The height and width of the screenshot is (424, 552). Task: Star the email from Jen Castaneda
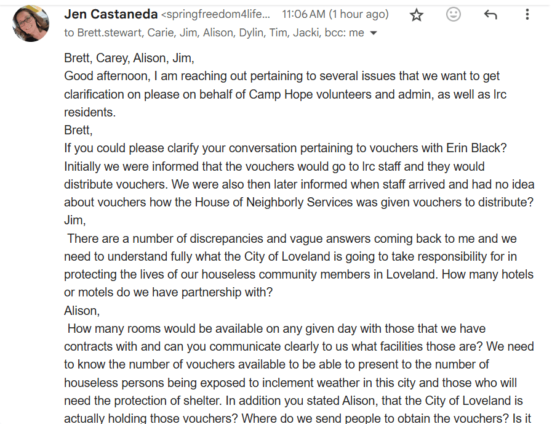point(417,15)
